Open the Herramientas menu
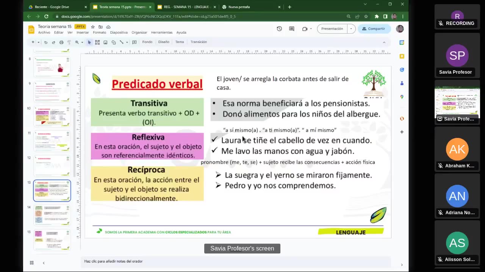Screen dimensions: 485x272 [162, 32]
